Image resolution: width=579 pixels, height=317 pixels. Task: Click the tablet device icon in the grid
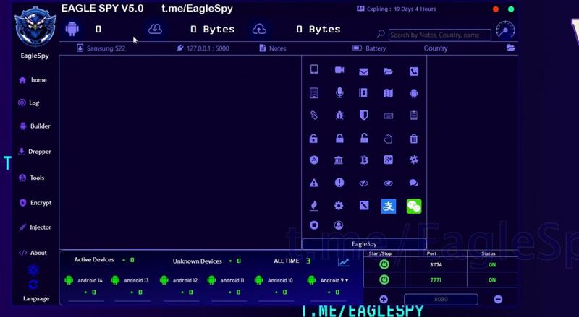click(x=314, y=69)
